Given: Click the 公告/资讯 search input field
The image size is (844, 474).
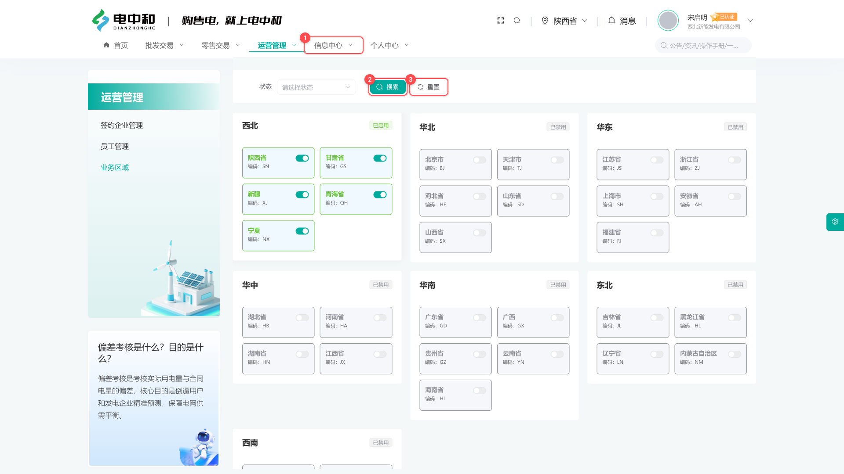Looking at the screenshot, I should [x=703, y=45].
